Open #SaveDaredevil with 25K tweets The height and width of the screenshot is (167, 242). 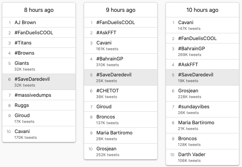point(121,77)
